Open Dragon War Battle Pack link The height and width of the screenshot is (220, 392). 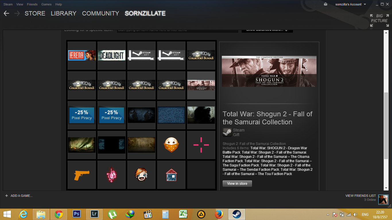click(x=265, y=150)
